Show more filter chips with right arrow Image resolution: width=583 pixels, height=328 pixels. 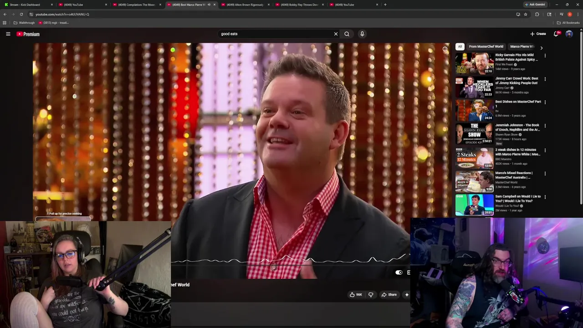tap(541, 47)
